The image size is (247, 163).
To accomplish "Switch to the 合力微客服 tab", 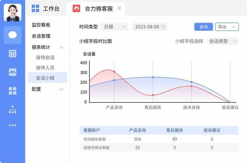I will (96, 9).
